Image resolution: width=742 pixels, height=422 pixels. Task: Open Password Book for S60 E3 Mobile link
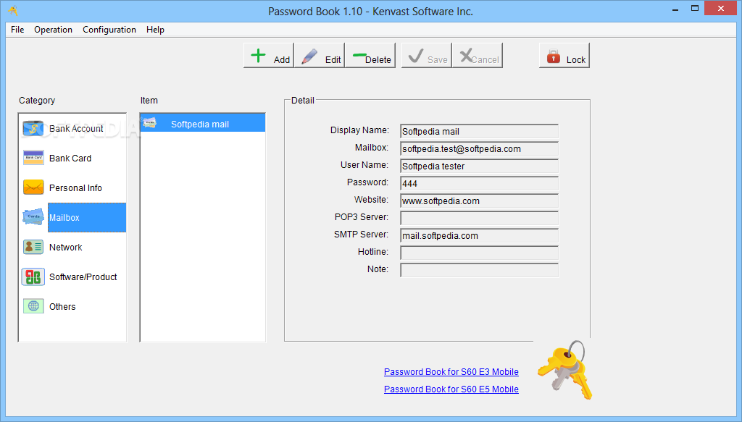coord(451,372)
